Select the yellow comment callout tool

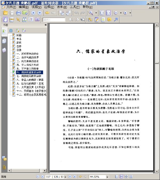tap(109, 19)
